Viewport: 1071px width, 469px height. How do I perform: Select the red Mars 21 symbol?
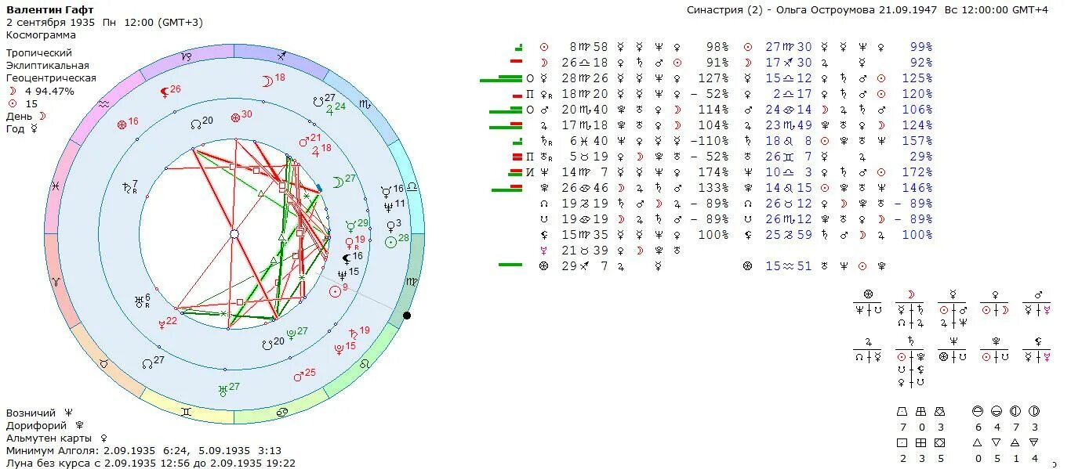(310, 140)
